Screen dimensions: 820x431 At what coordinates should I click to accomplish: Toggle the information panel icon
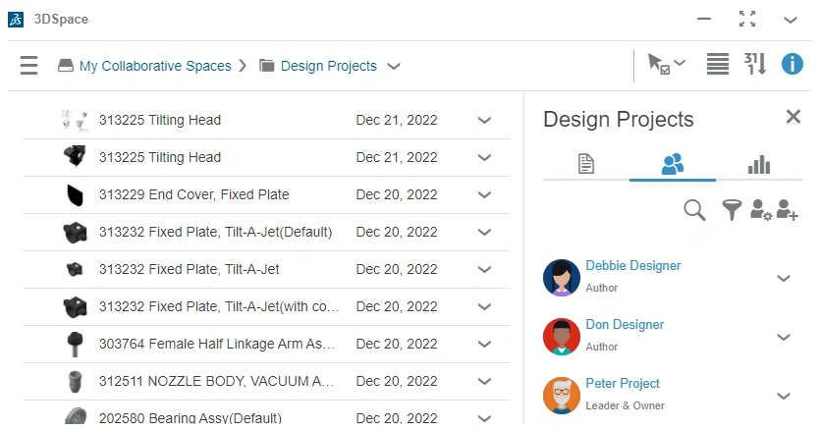[792, 65]
